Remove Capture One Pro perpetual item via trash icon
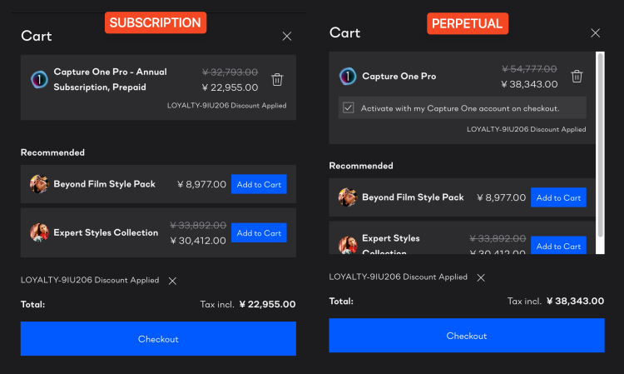 577,76
